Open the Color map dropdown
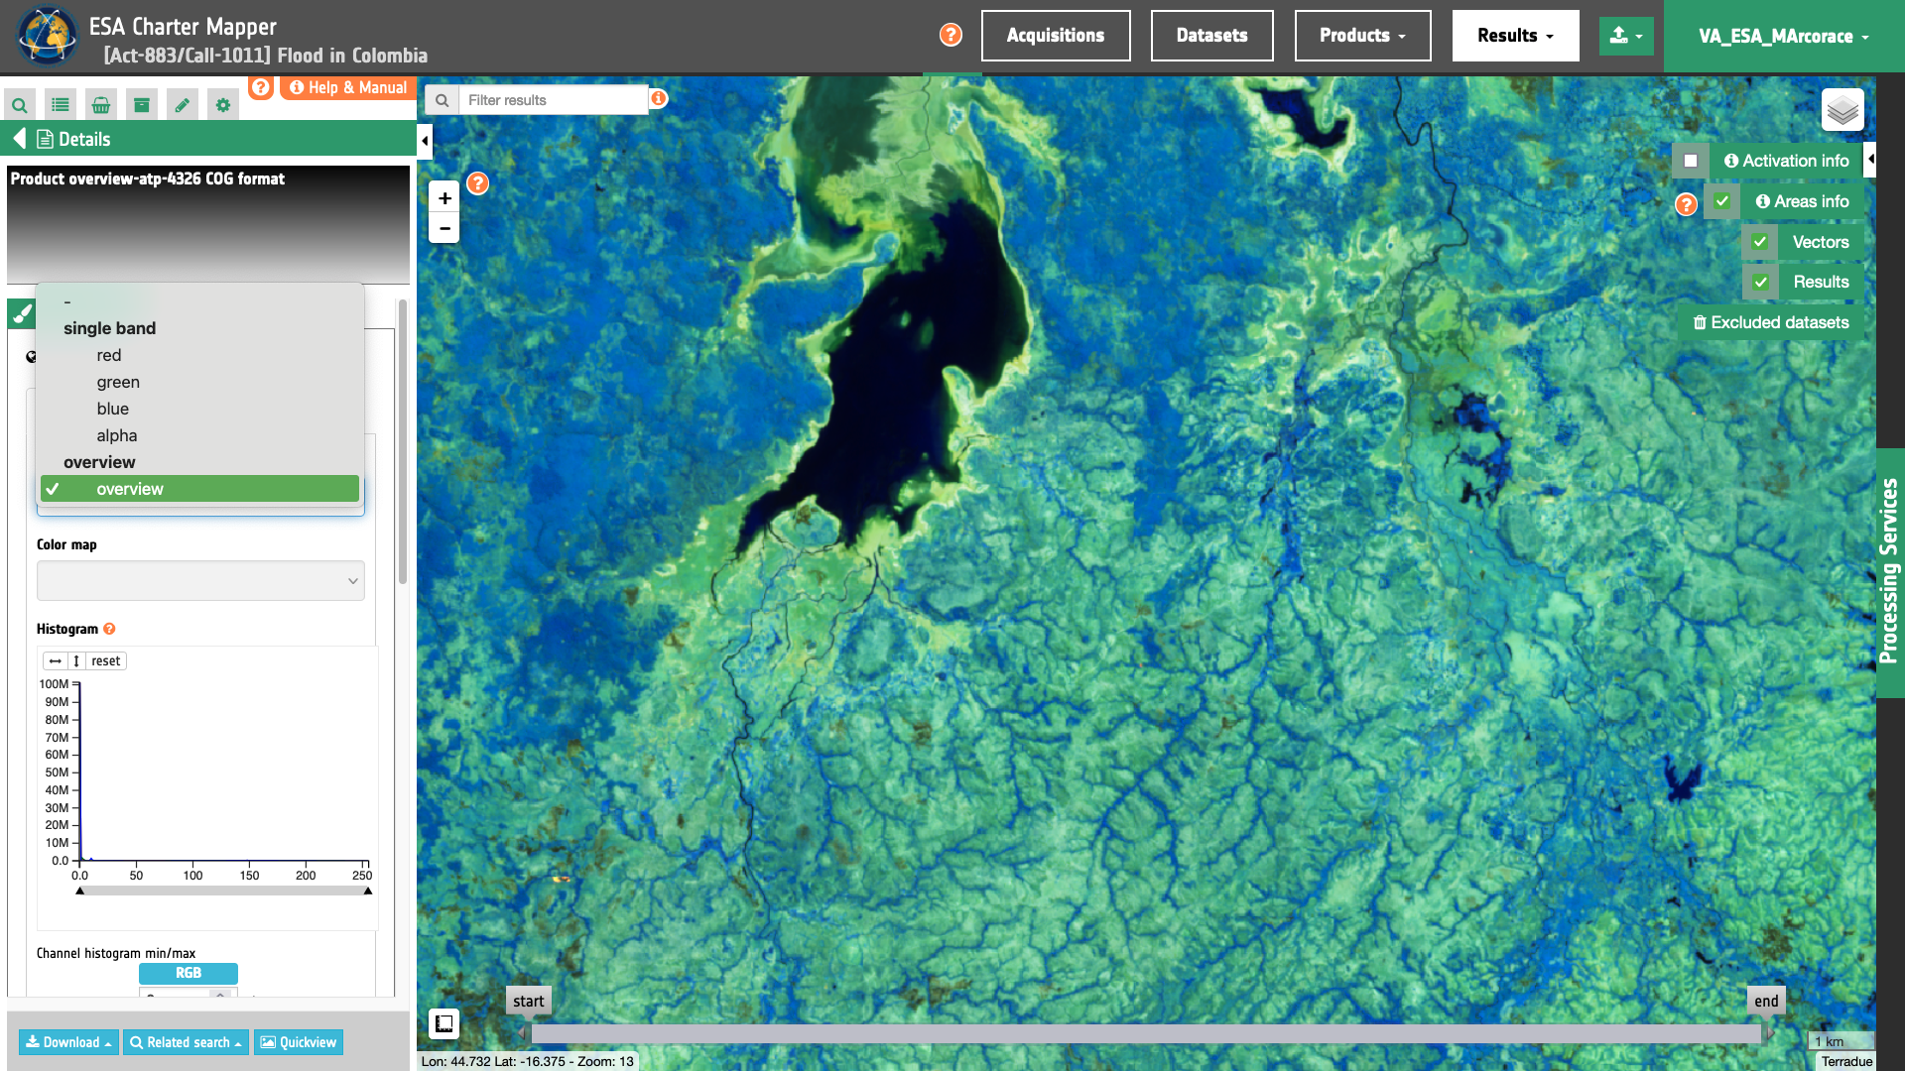Viewport: 1905px width, 1071px height. [x=200, y=581]
